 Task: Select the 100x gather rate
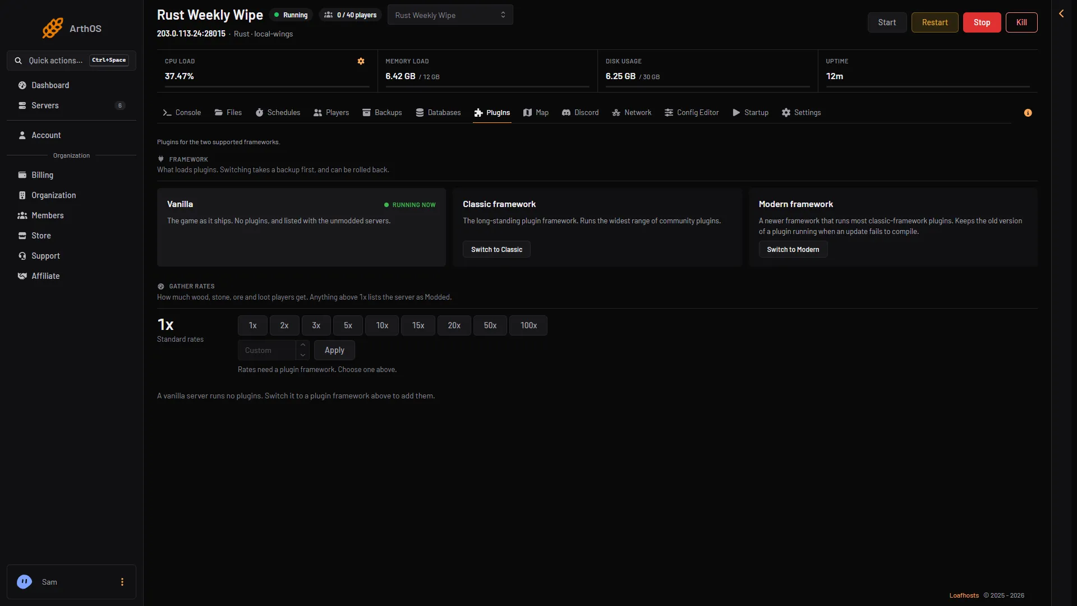[528, 325]
